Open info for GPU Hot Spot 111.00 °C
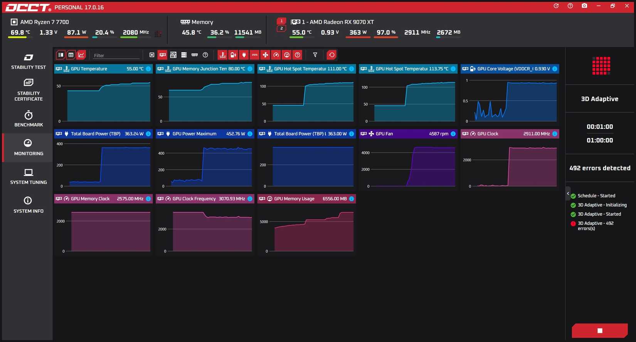The image size is (636, 342). [352, 69]
